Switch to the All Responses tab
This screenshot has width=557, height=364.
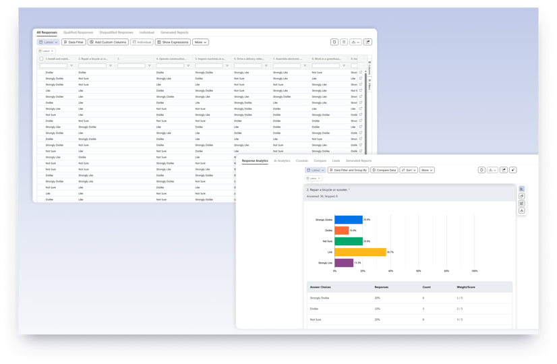47,32
